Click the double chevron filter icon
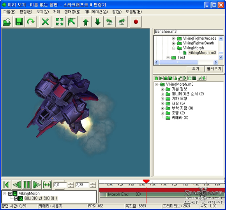The height and width of the screenshot is (210, 226). click(185, 78)
